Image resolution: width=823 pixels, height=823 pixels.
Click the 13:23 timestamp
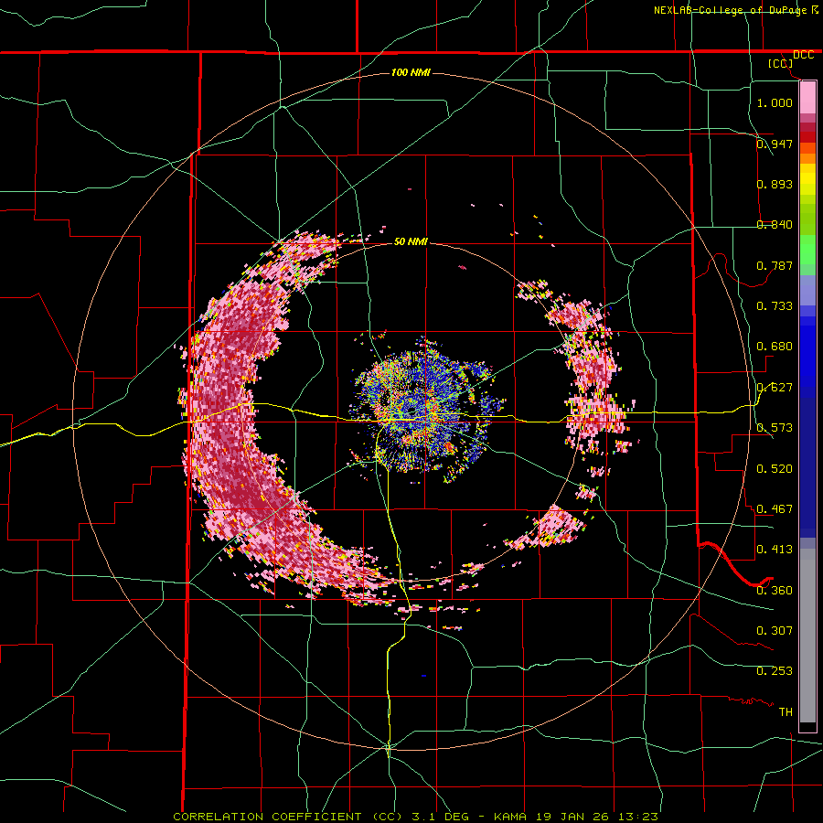click(x=639, y=817)
